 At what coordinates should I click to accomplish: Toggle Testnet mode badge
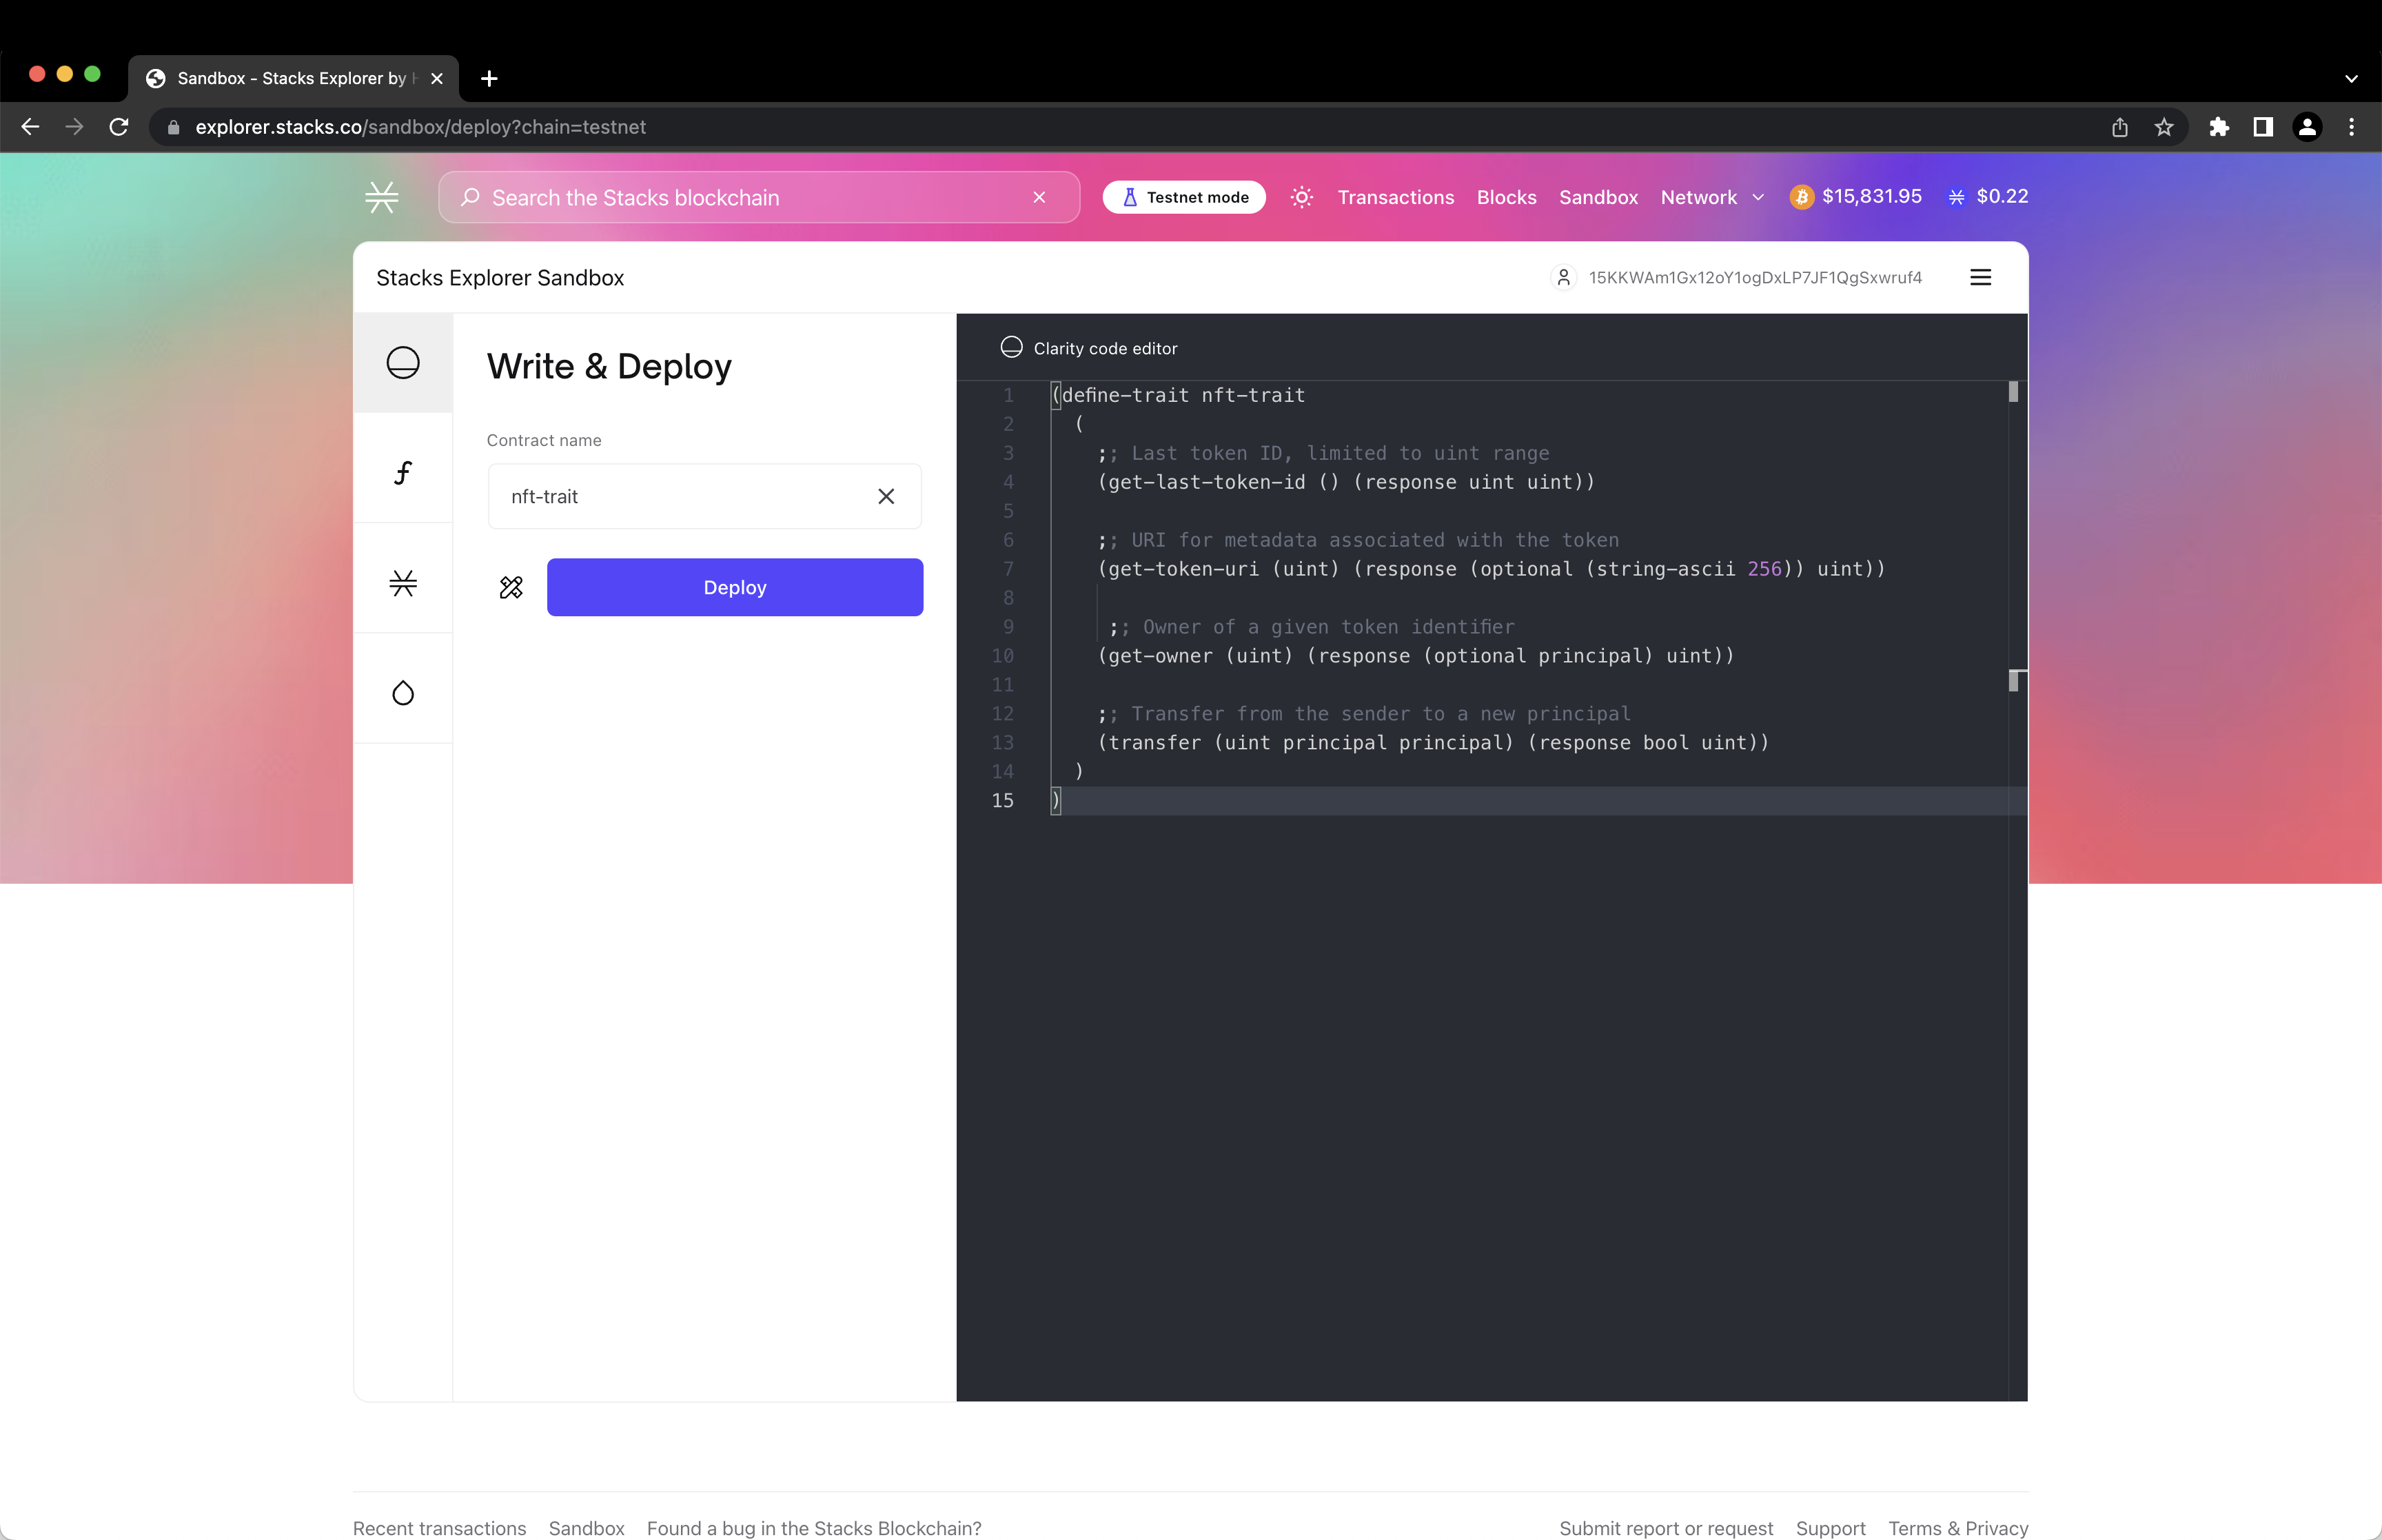point(1185,197)
